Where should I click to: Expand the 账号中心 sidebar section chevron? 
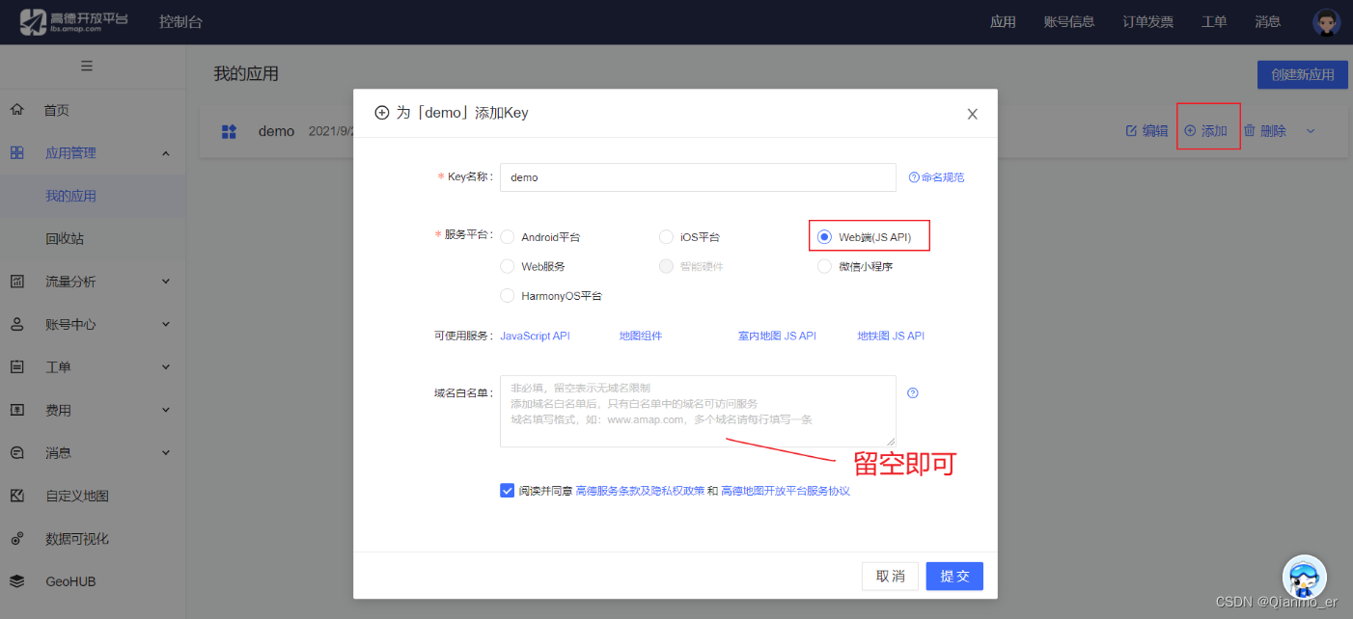(x=165, y=324)
